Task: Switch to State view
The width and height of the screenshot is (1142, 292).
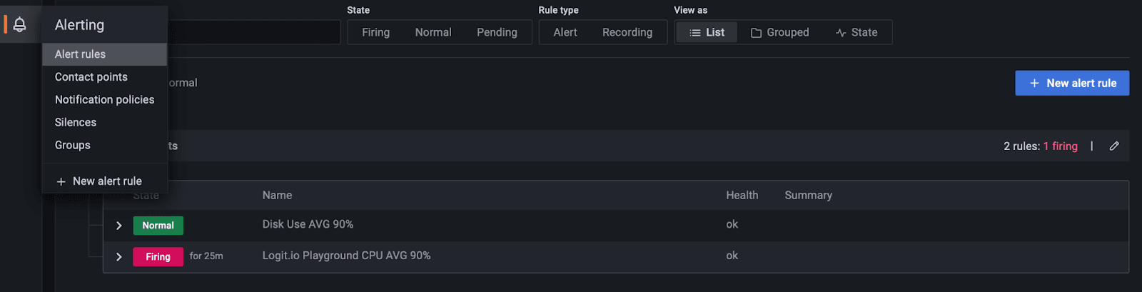Action: click(856, 32)
